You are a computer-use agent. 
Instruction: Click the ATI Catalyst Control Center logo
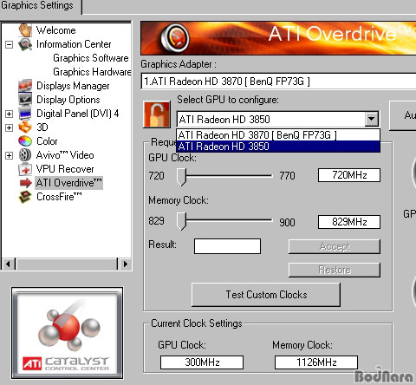click(x=68, y=334)
